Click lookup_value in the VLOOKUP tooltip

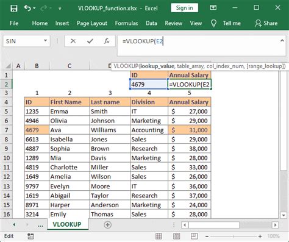point(157,66)
